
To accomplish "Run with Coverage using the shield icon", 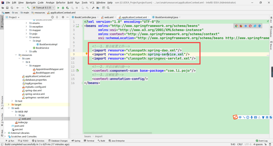I will tap(67, 8).
